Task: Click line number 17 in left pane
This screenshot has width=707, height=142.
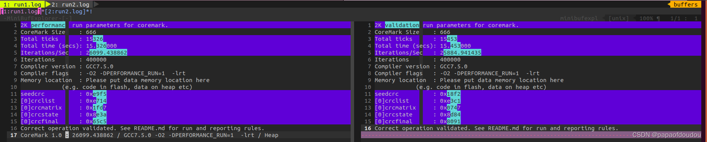Action: 14,135
